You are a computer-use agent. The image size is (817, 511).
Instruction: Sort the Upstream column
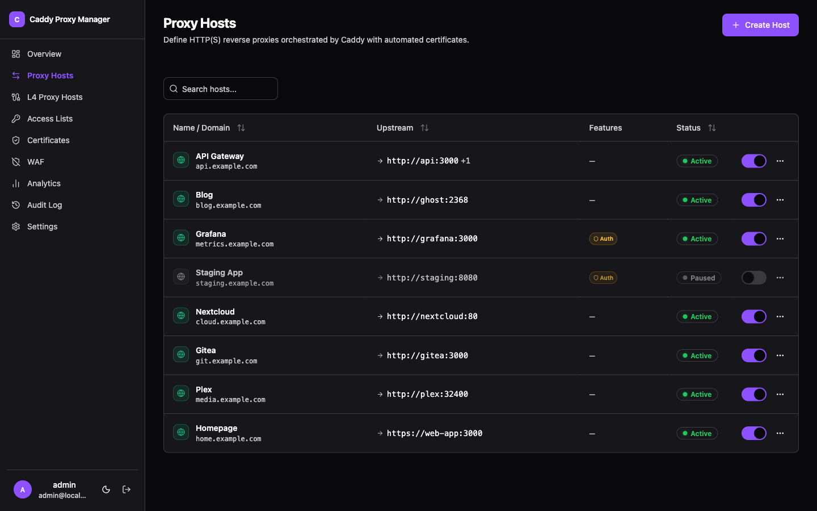(x=425, y=128)
